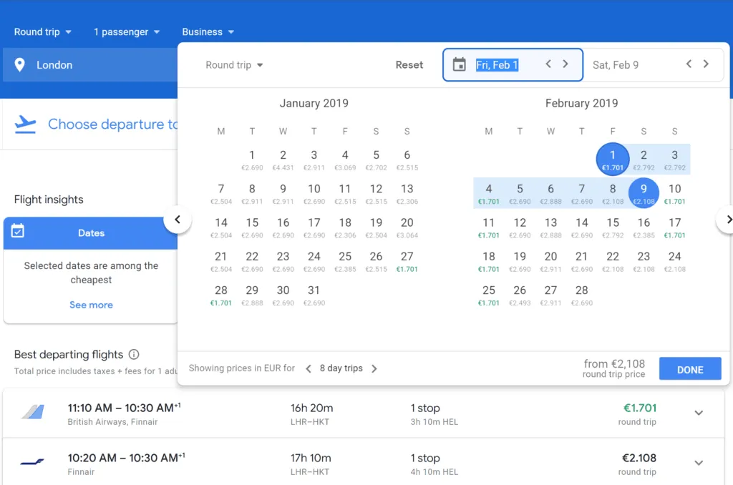Change Business cabin class dropdown

pos(208,32)
